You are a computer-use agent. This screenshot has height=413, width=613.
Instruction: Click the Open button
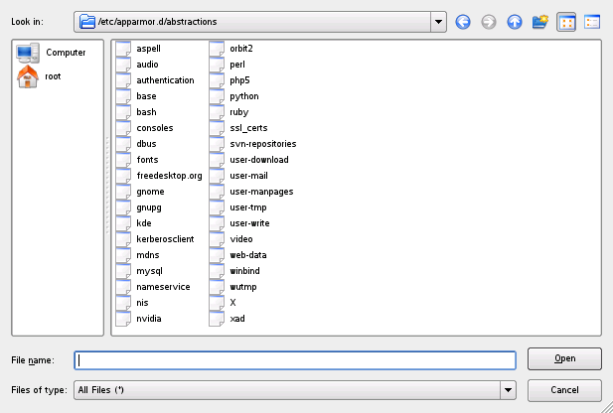pos(564,358)
